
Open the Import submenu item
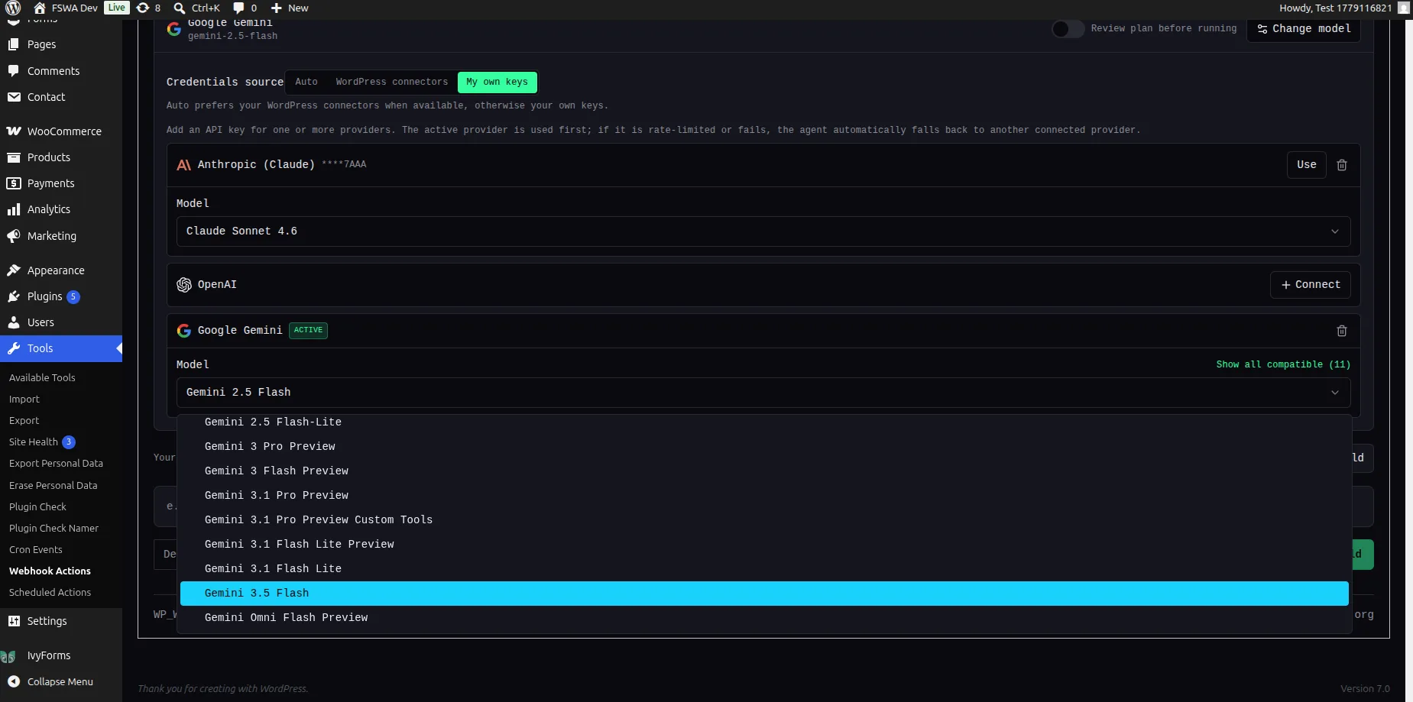click(24, 399)
